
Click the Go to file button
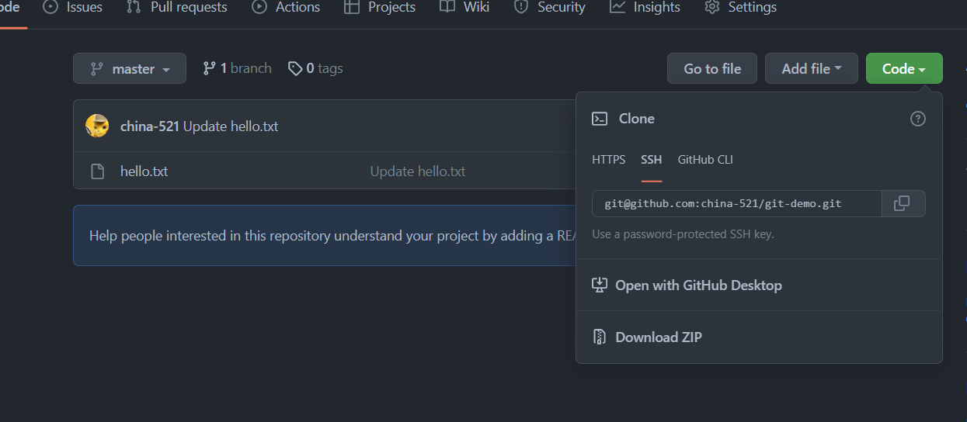point(712,68)
